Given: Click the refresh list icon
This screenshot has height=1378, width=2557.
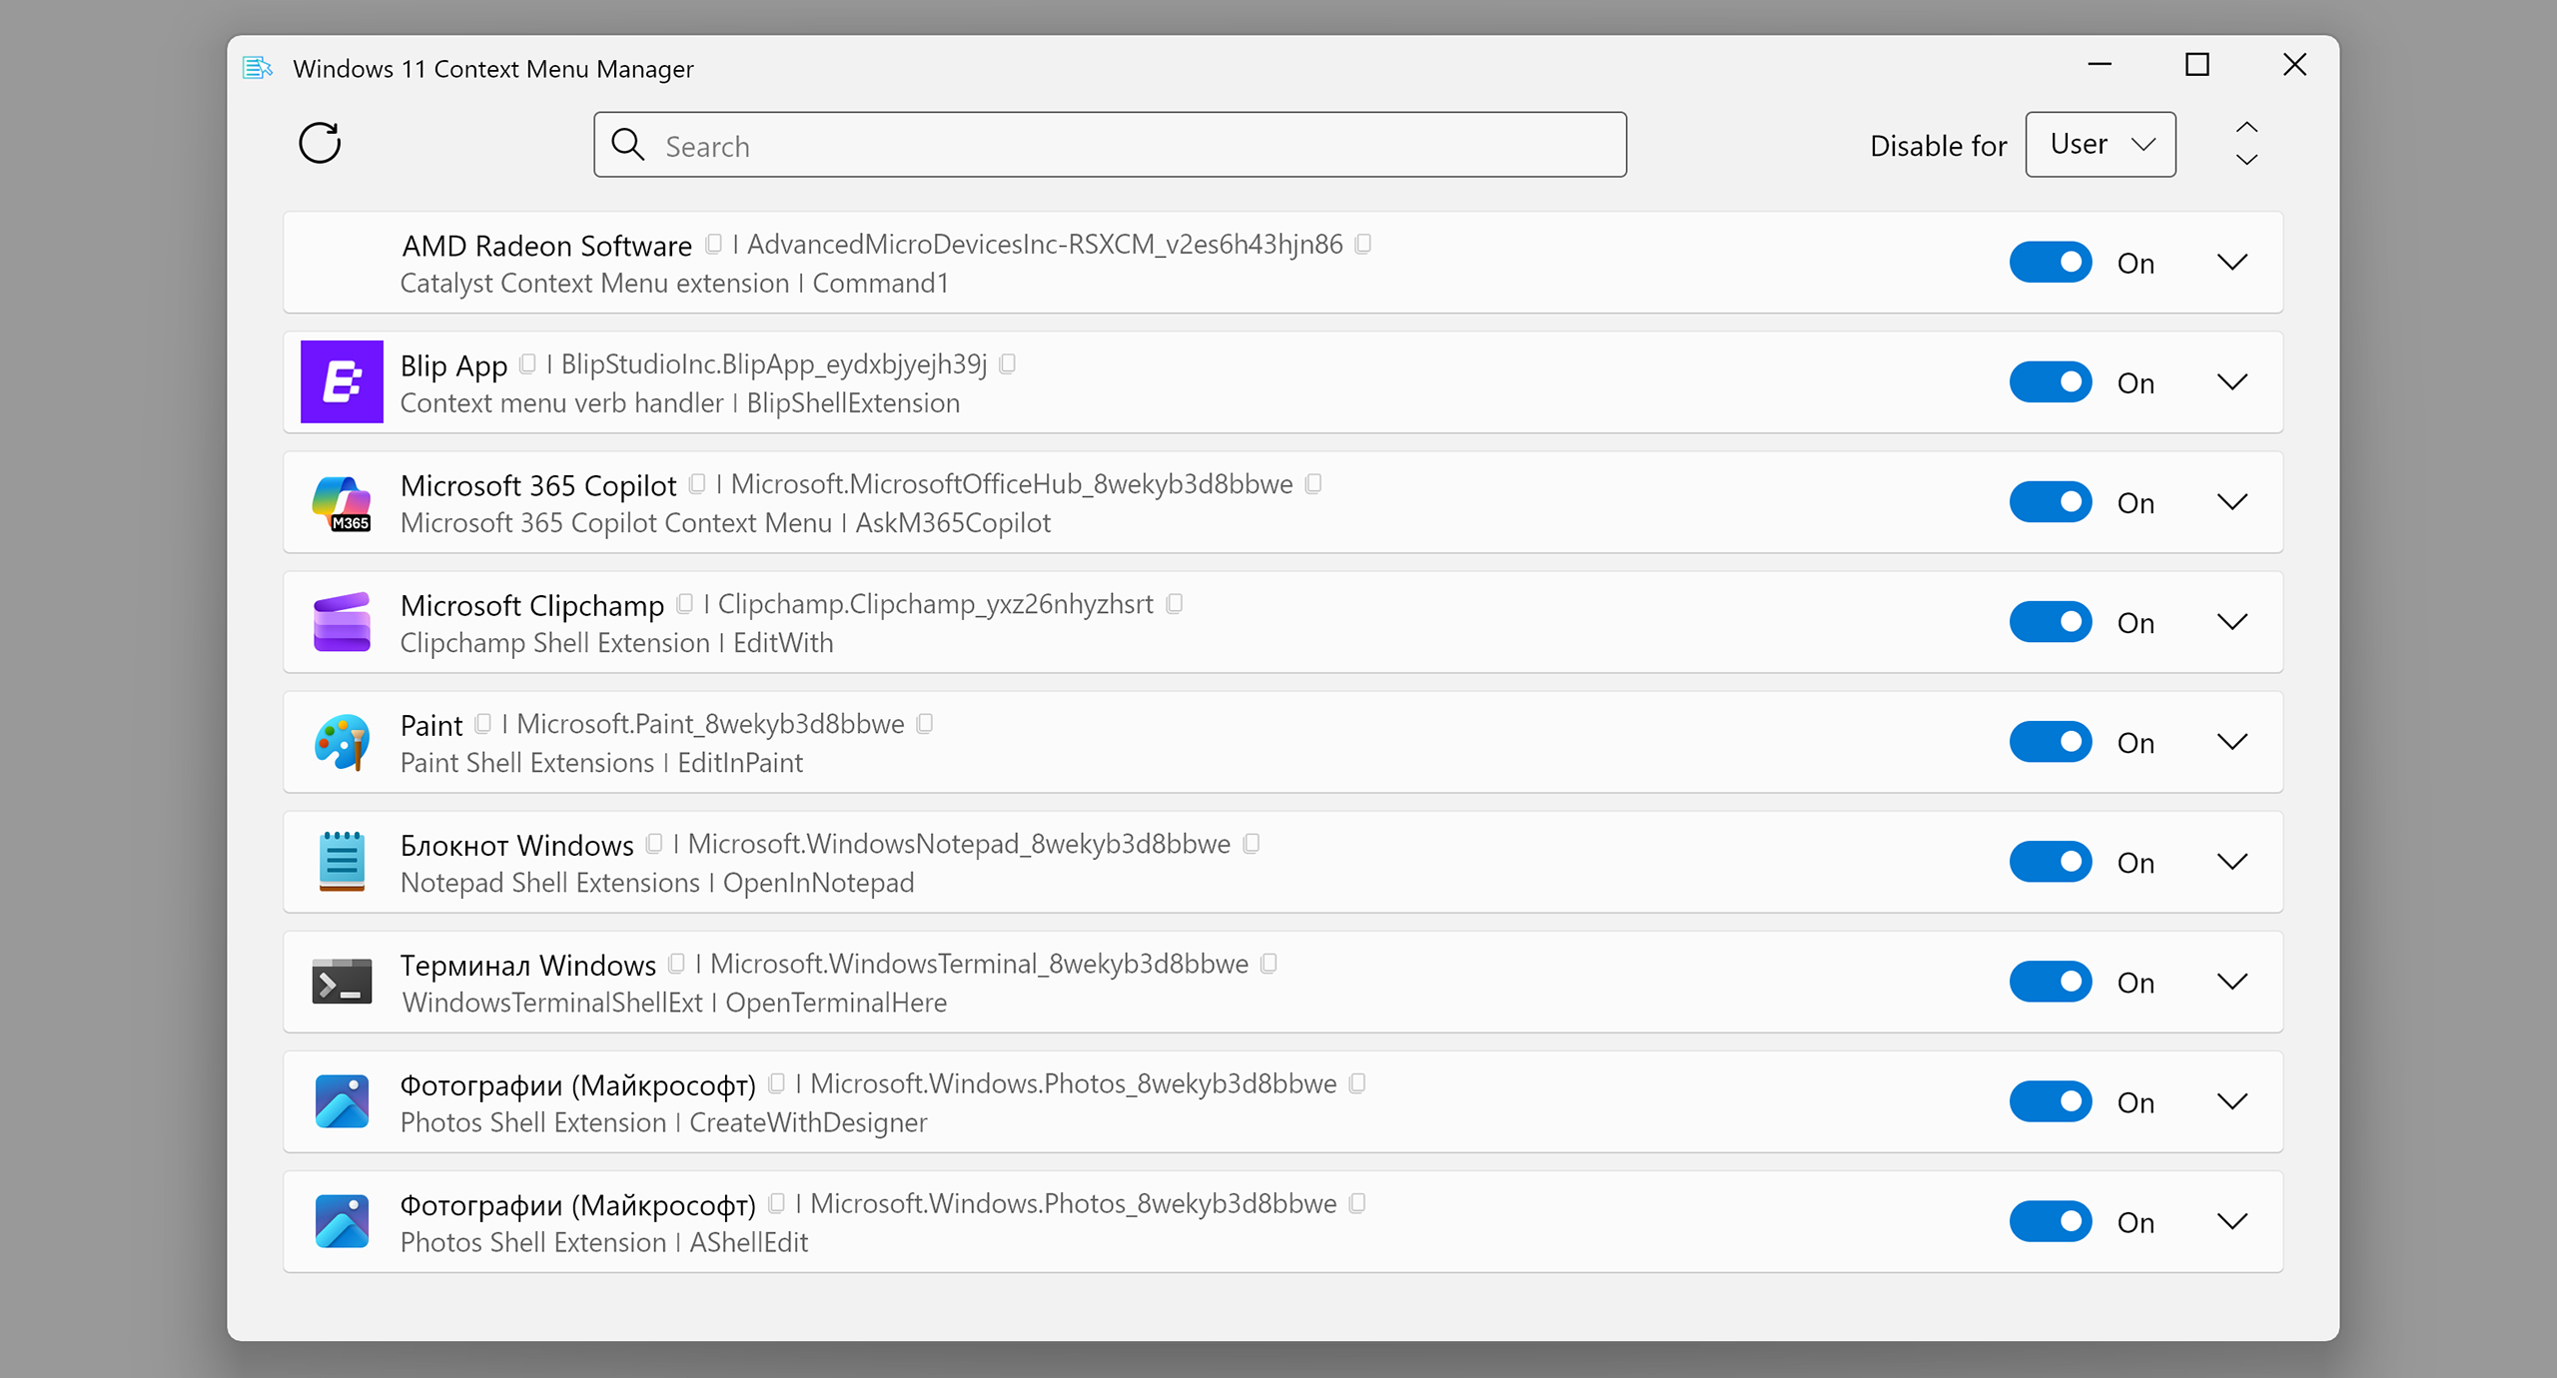Looking at the screenshot, I should (x=320, y=144).
